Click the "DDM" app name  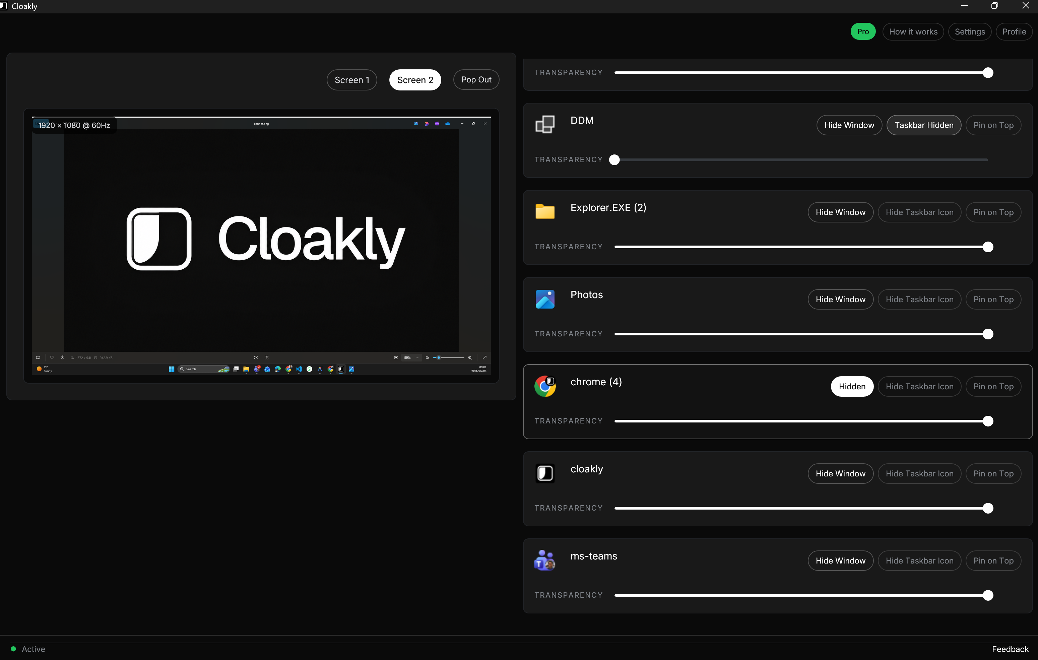582,120
